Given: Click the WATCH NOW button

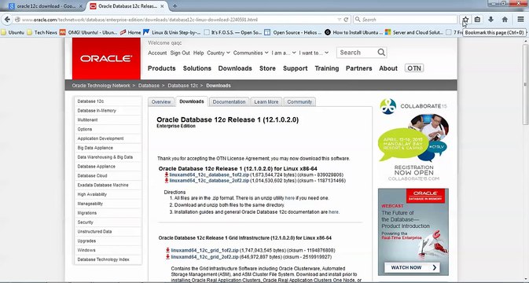Looking at the screenshot, I should [x=412, y=267].
